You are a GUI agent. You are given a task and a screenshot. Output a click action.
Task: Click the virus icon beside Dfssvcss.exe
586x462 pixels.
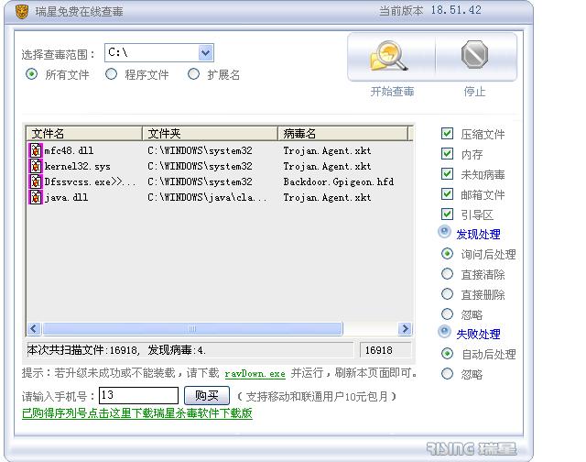36,181
